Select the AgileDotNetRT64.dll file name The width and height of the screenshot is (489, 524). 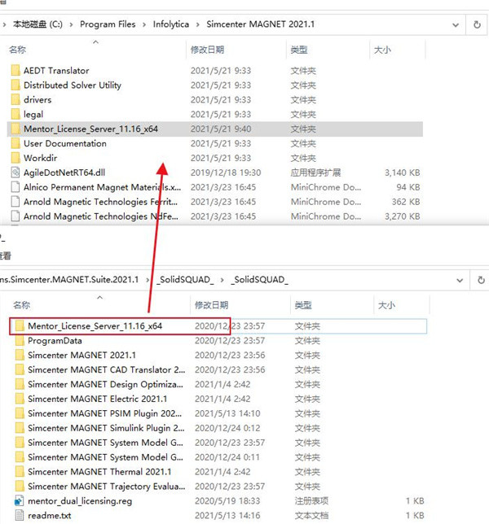coord(64,172)
